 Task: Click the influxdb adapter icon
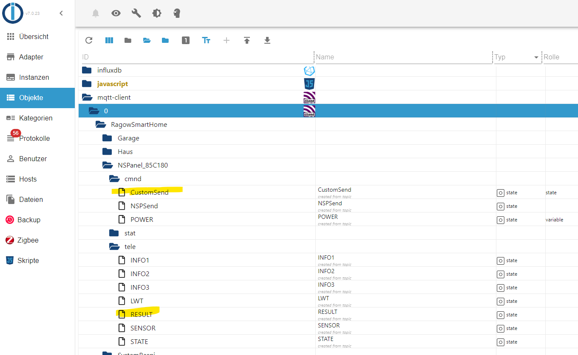(309, 70)
